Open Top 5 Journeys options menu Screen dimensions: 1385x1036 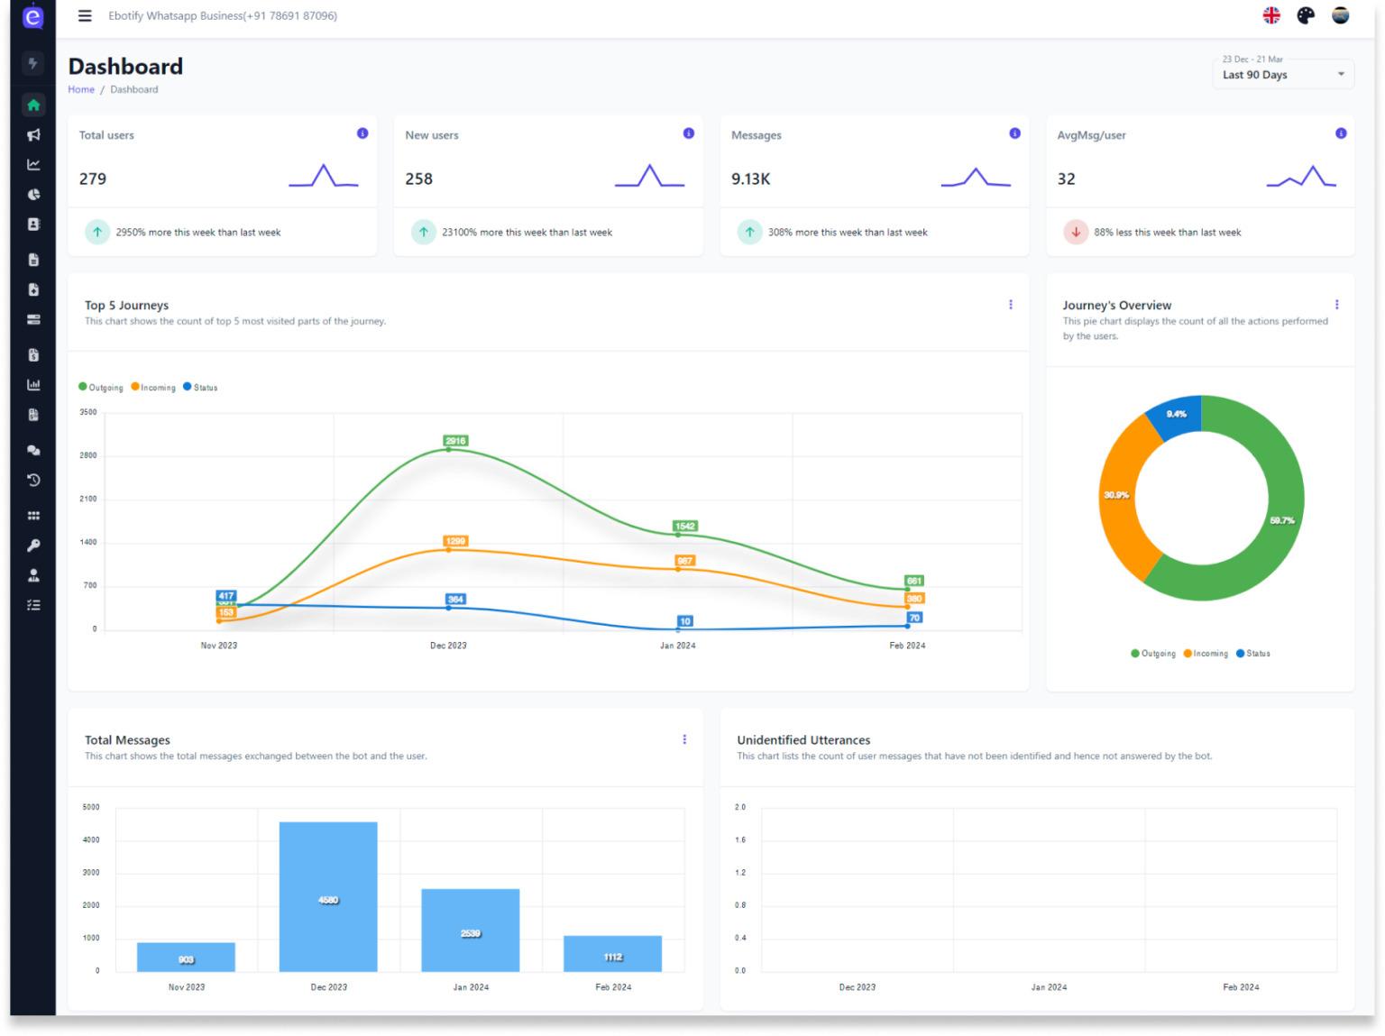[x=1011, y=305]
